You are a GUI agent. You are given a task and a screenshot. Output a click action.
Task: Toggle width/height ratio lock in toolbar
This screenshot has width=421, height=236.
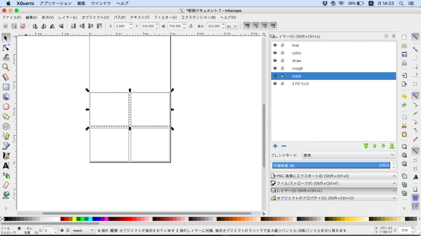click(191, 26)
